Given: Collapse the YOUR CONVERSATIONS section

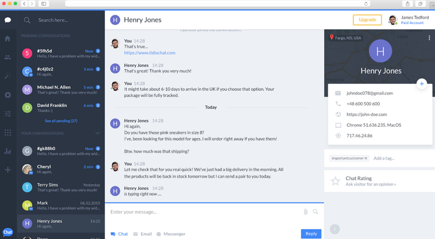Looking at the screenshot, I should click(97, 133).
